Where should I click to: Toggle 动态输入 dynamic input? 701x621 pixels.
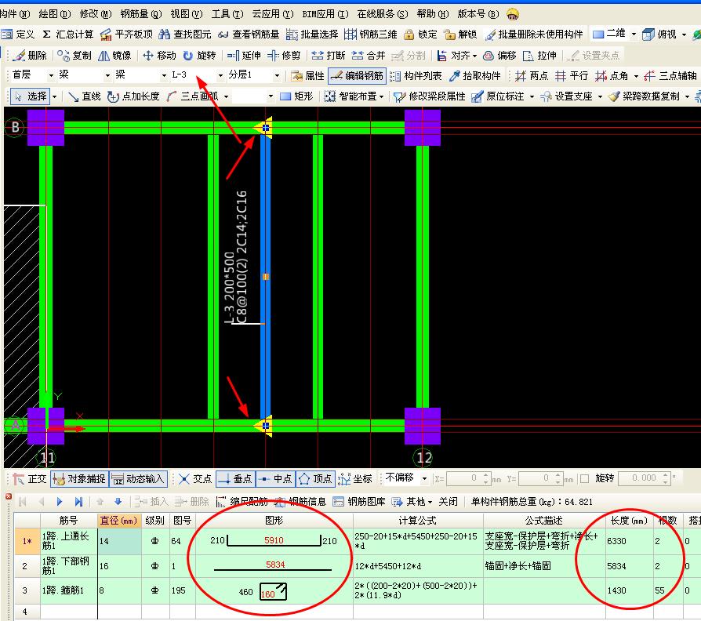138,479
